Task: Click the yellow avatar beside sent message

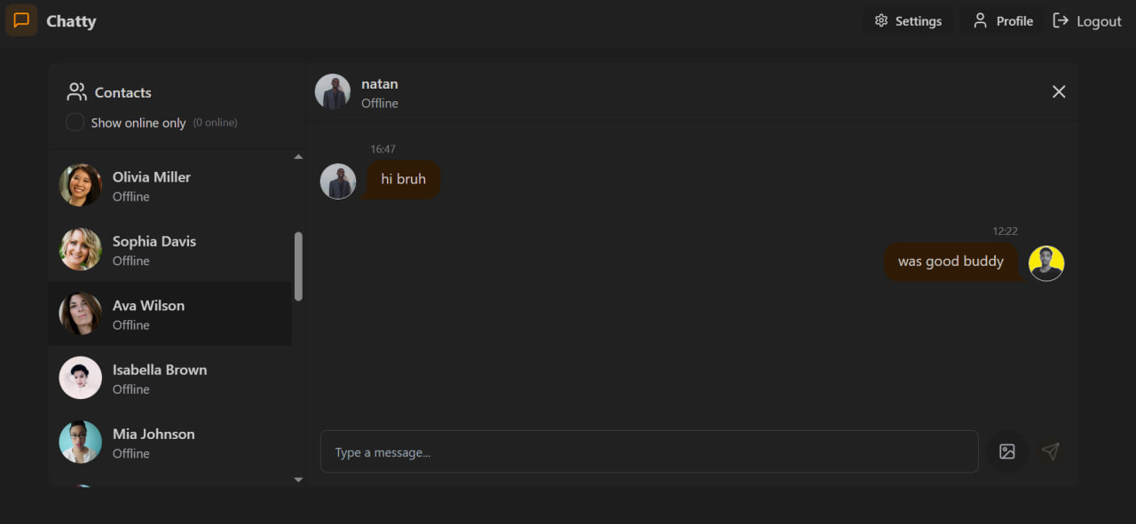Action: pyautogui.click(x=1046, y=263)
